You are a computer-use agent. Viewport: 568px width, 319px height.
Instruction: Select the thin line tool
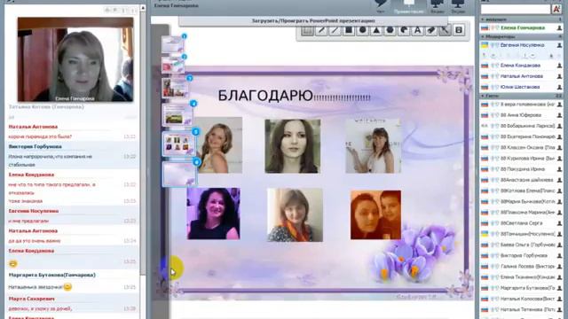tap(335, 30)
